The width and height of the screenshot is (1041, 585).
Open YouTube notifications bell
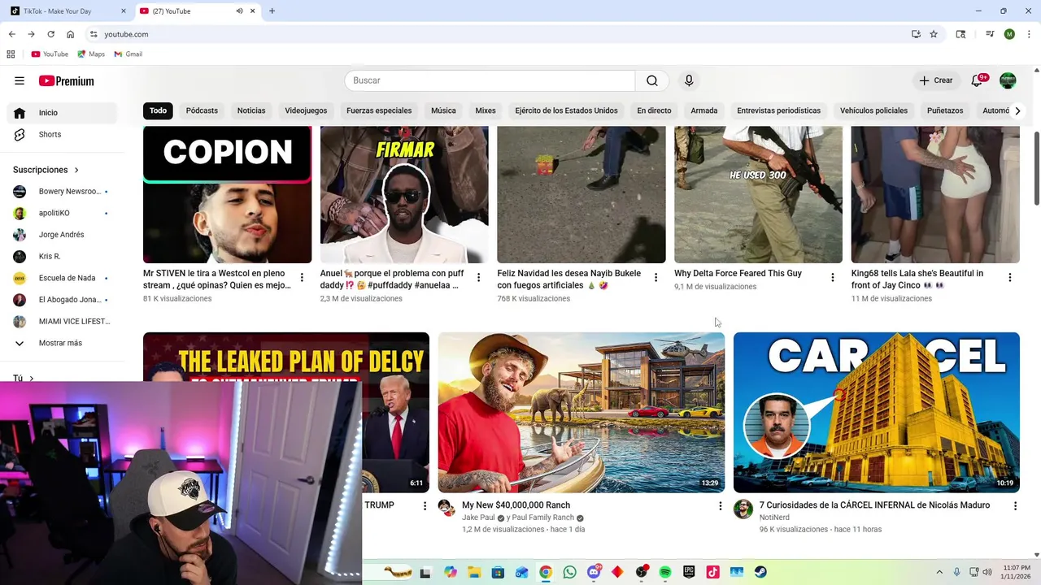click(x=978, y=80)
